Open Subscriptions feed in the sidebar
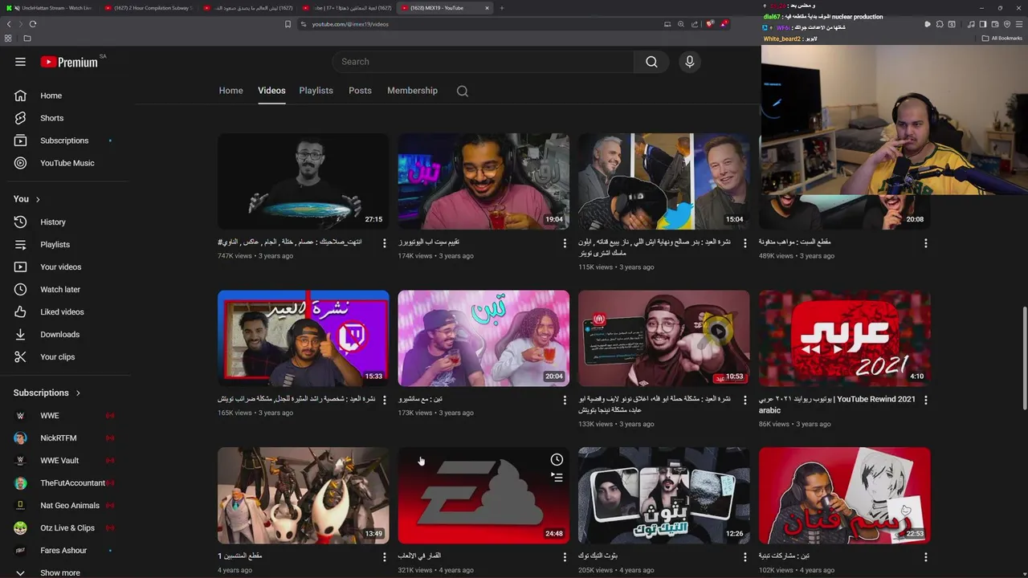 coord(64,140)
